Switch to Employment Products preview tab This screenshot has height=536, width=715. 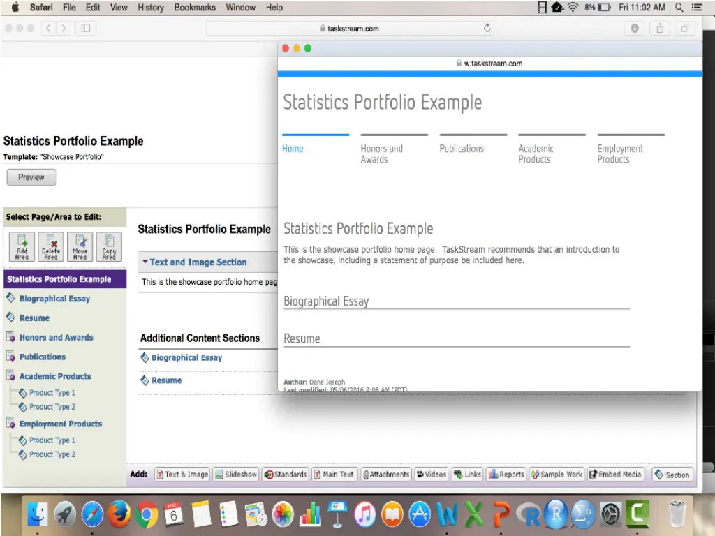(x=620, y=154)
